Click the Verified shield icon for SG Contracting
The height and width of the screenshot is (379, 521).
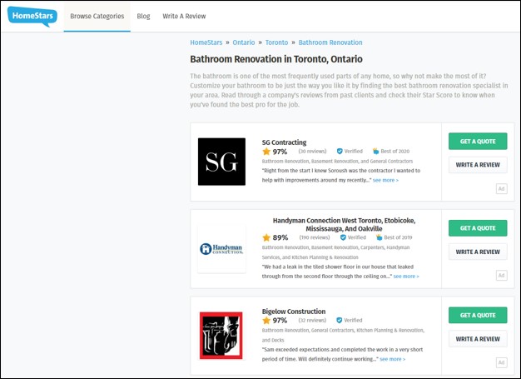click(x=340, y=152)
